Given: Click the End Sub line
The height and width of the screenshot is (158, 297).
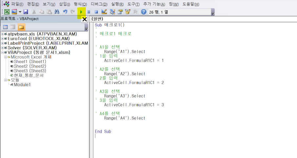Looking at the screenshot, I should point(103,131).
